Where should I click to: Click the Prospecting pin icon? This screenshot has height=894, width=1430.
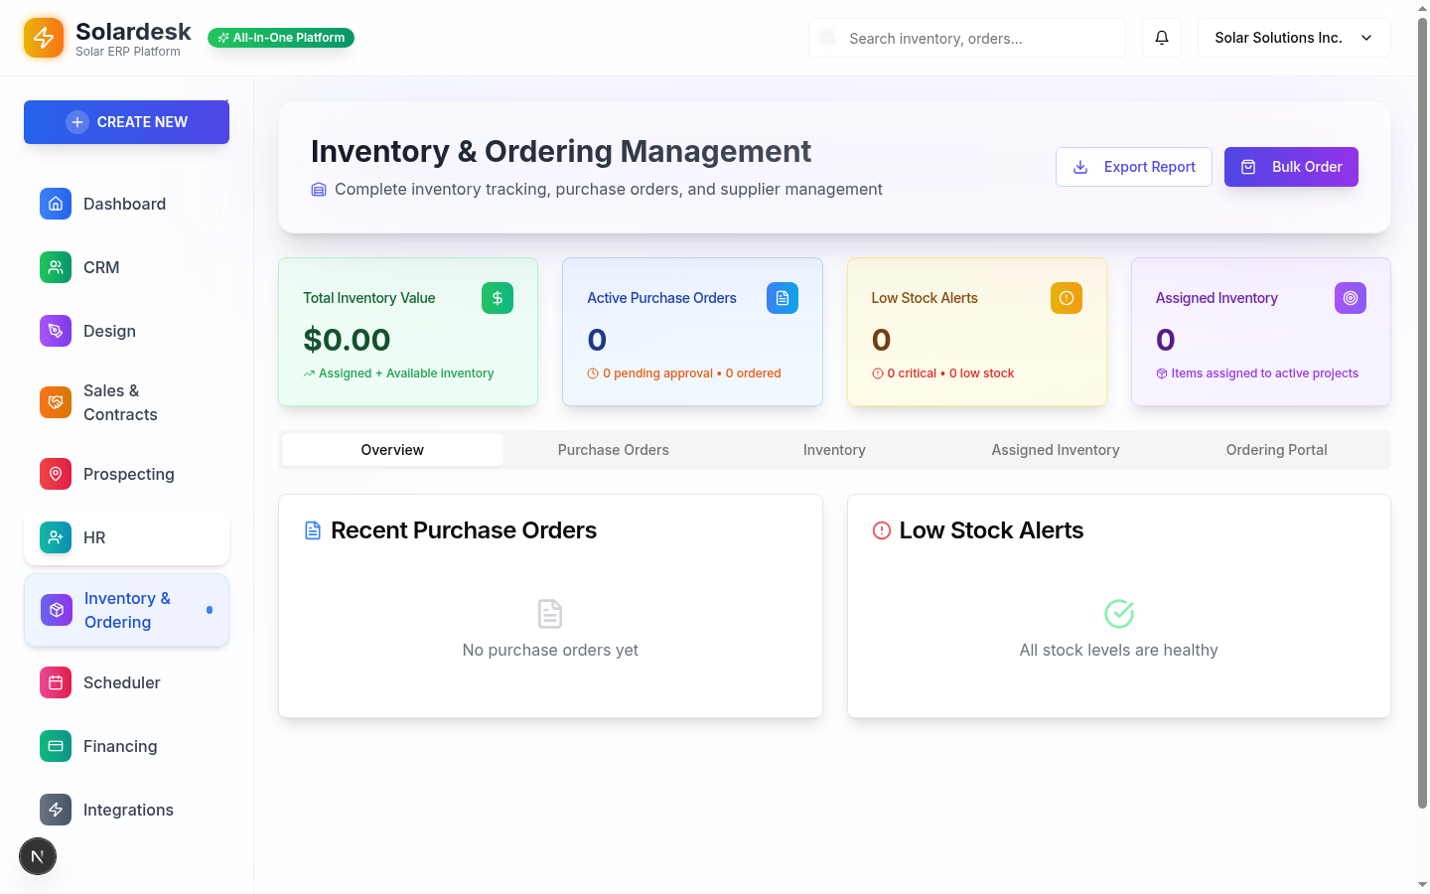click(55, 474)
